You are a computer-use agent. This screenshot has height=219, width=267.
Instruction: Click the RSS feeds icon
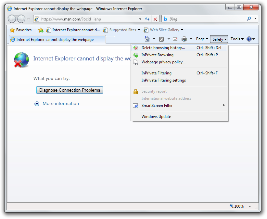click(161, 39)
